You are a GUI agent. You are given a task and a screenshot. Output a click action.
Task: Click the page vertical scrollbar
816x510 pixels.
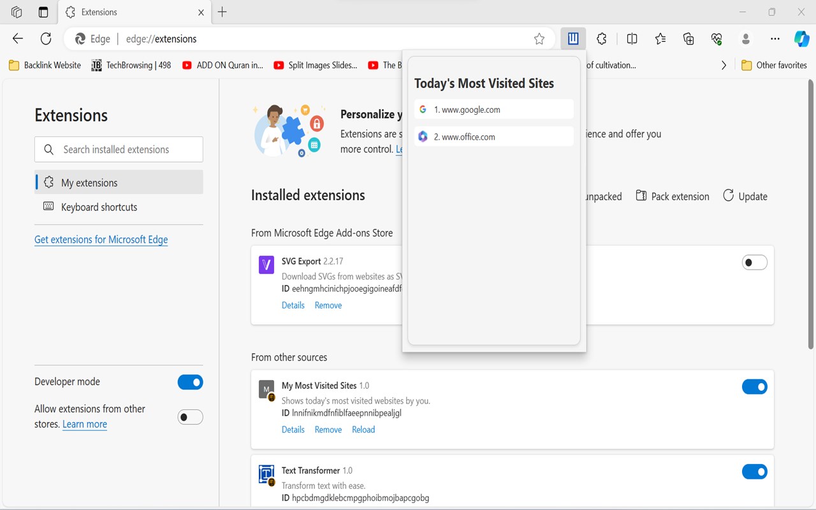tap(811, 214)
